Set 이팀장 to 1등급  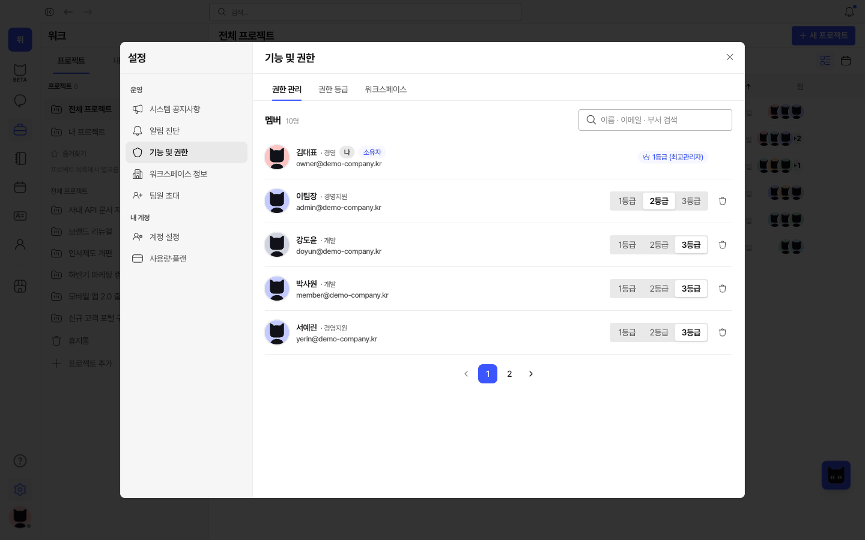pyautogui.click(x=627, y=201)
